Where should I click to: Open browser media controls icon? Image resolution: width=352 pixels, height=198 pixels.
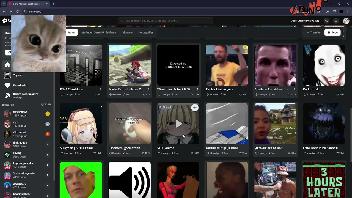click(334, 12)
